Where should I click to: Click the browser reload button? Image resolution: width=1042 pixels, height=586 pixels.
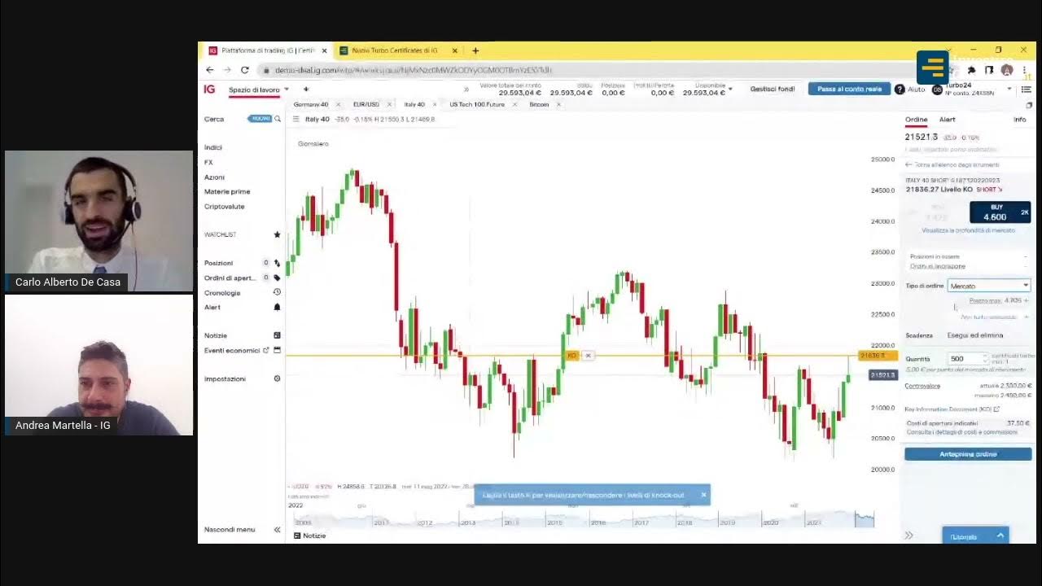(x=244, y=70)
